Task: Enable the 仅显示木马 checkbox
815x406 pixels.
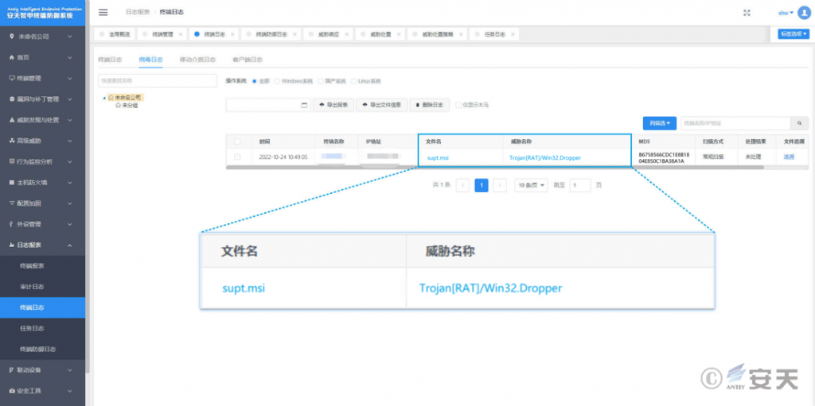Action: (458, 105)
